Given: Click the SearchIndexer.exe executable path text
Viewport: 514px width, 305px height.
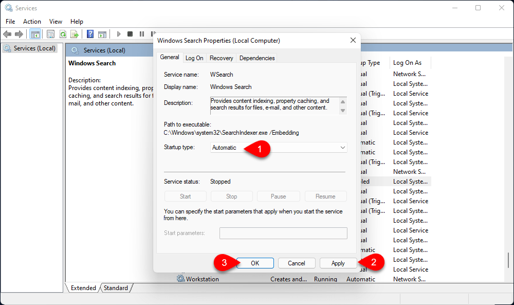Looking at the screenshot, I should coord(231,133).
